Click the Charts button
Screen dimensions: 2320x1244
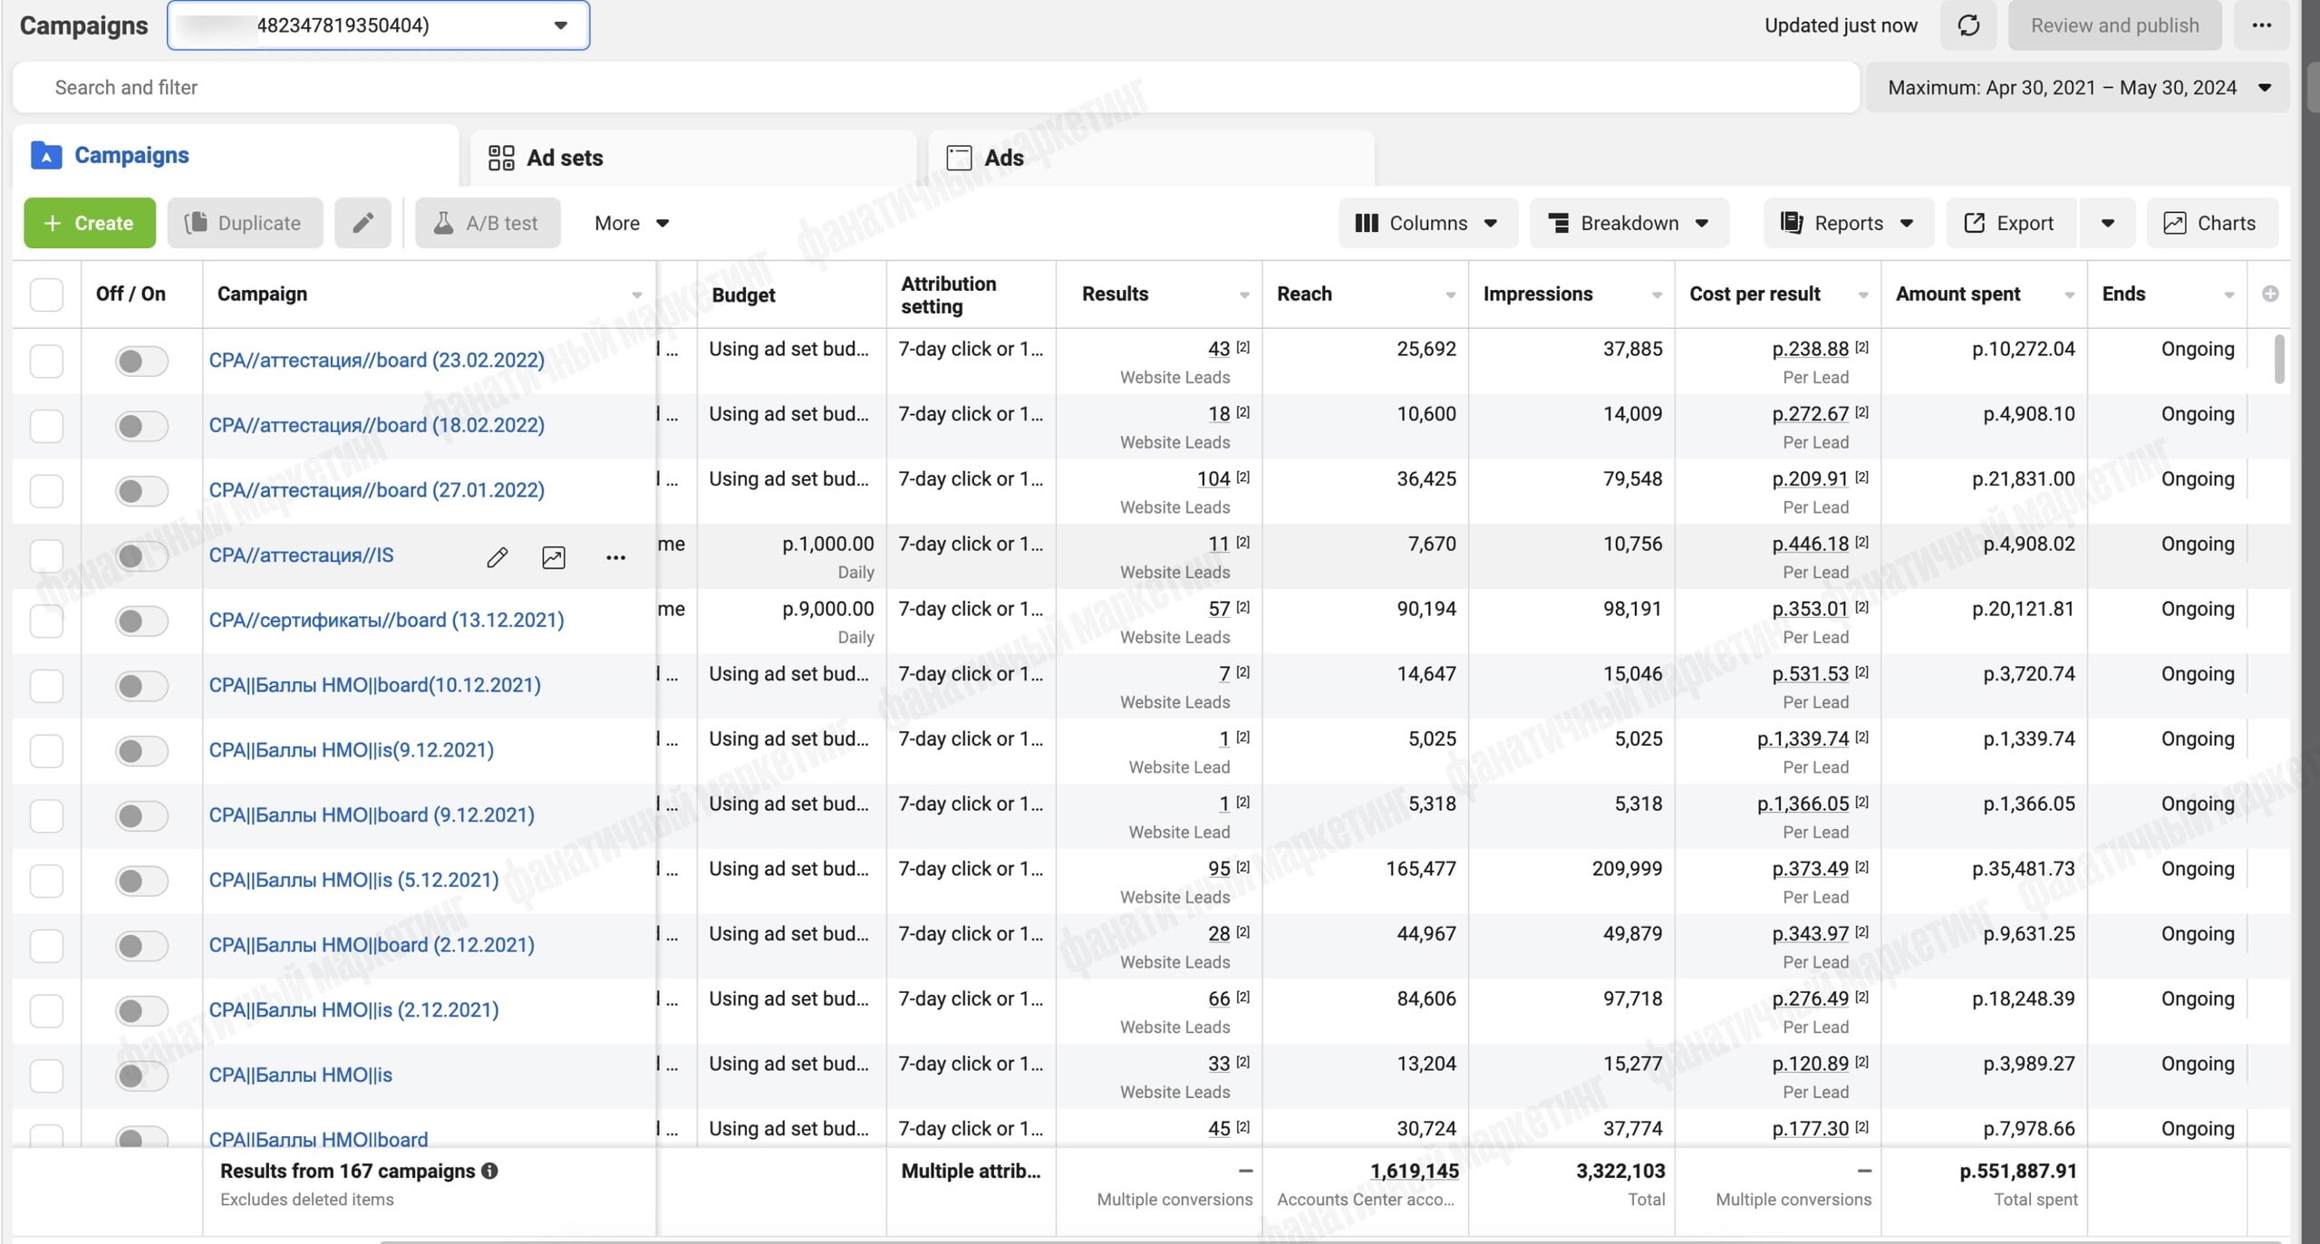[2212, 223]
